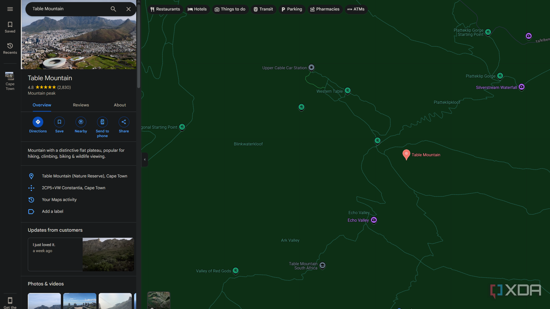Collapse the side panel arrow
The width and height of the screenshot is (550, 309).
point(145,159)
